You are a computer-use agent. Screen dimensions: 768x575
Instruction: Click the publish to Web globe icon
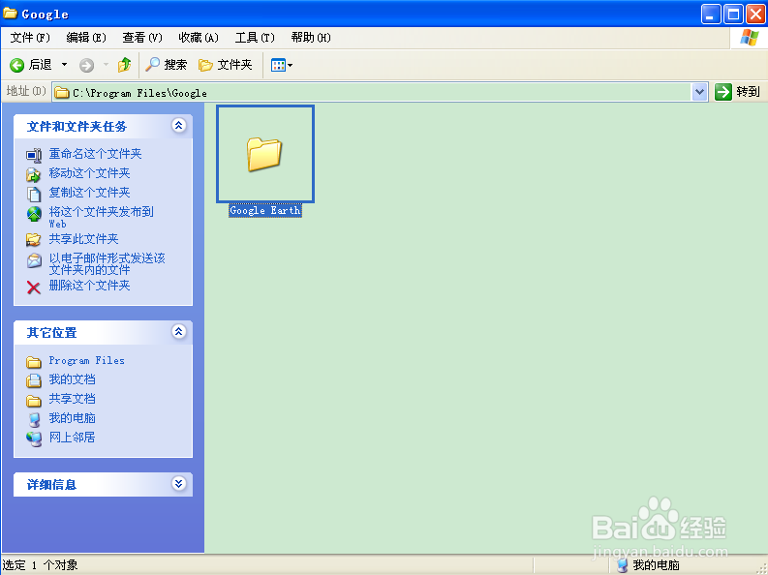[x=34, y=214]
